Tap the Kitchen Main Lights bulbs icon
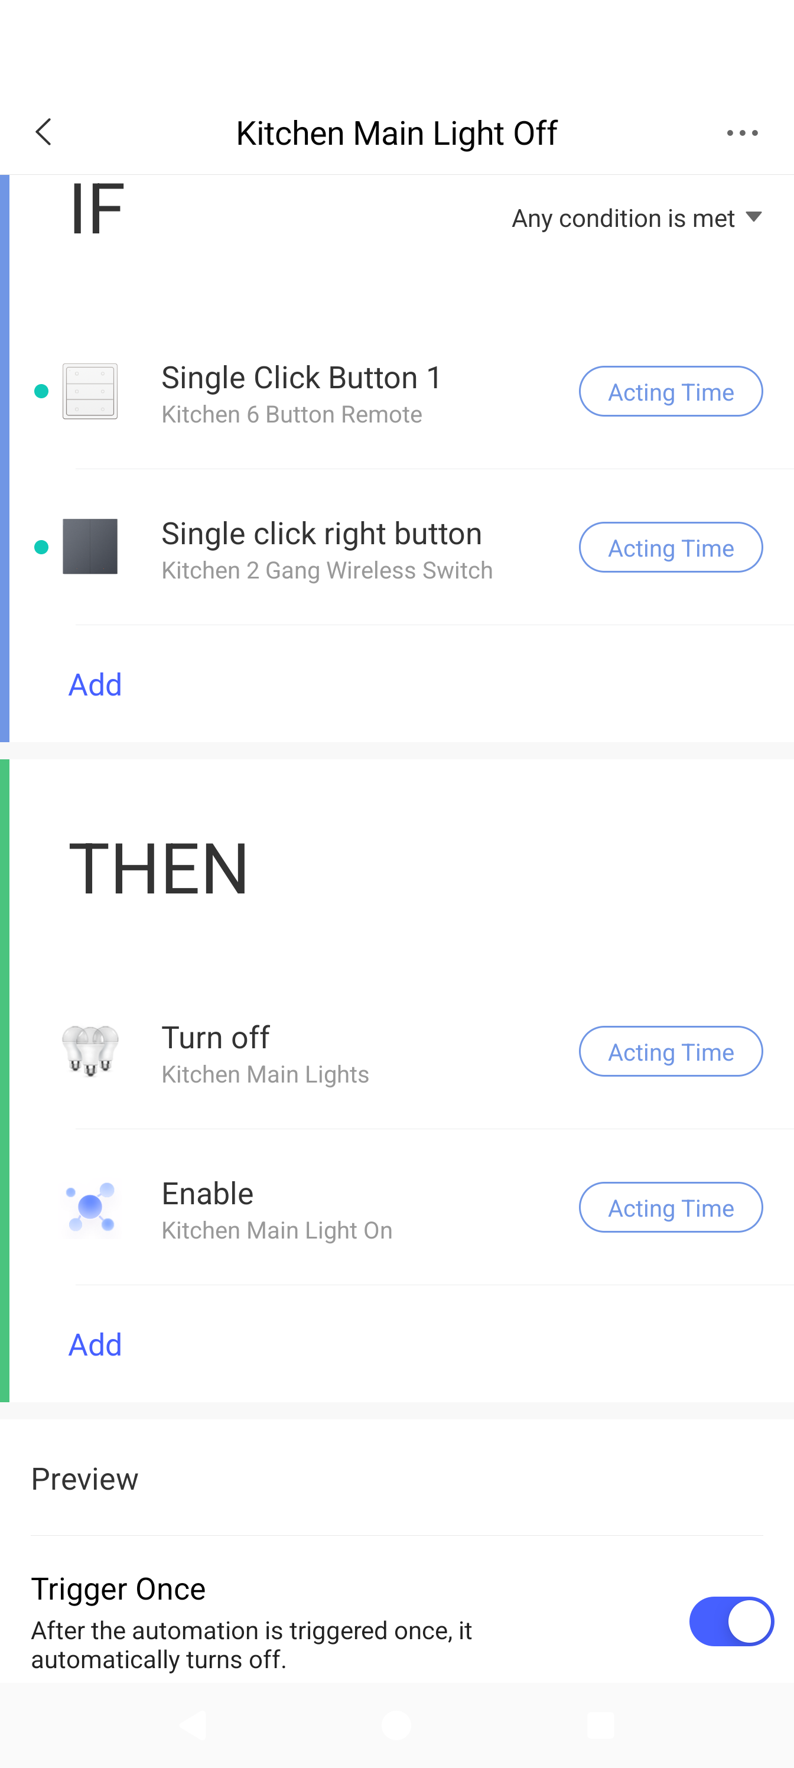This screenshot has width=794, height=1768. coord(90,1051)
